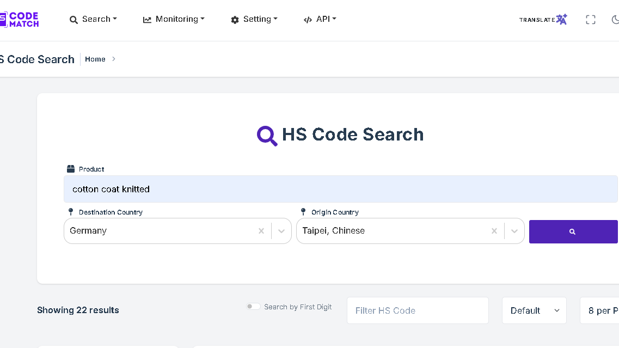The width and height of the screenshot is (619, 348).
Task: Click the purple search button
Action: 573,231
